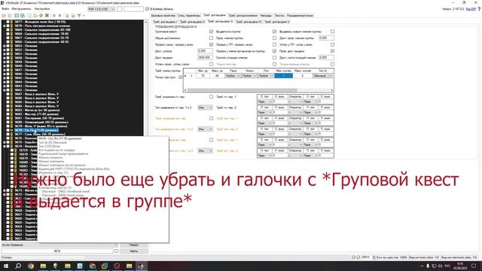This screenshot has width=482, height=271.
Task: Switch to Тексты tab
Action: point(279,15)
